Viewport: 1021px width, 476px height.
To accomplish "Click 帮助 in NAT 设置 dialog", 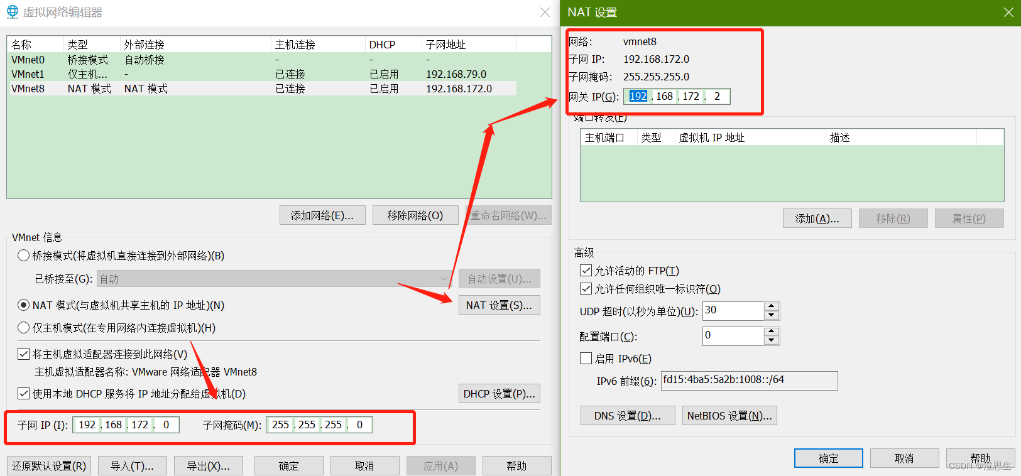I will [981, 458].
